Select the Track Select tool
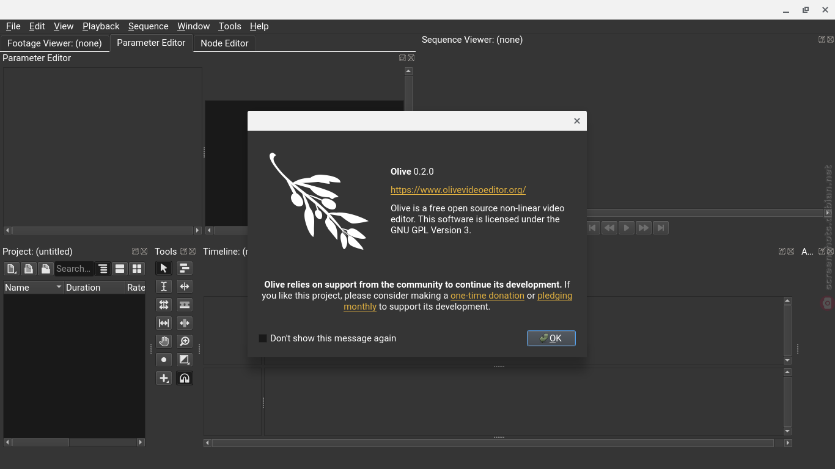Image resolution: width=835 pixels, height=469 pixels. [x=185, y=268]
